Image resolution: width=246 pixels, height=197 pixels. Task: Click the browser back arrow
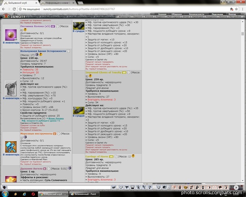point(3,9)
